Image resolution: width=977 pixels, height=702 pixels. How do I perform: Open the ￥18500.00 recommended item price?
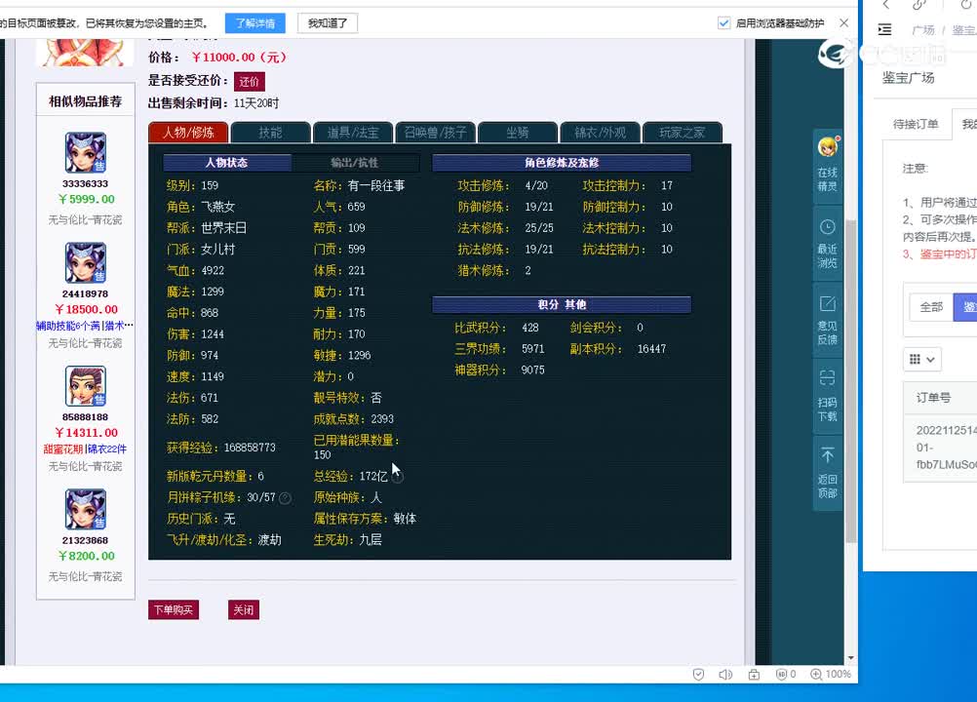[86, 310]
